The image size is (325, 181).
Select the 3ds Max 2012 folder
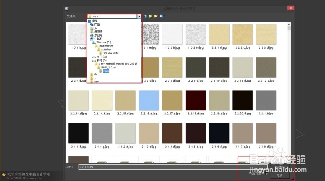110,53
